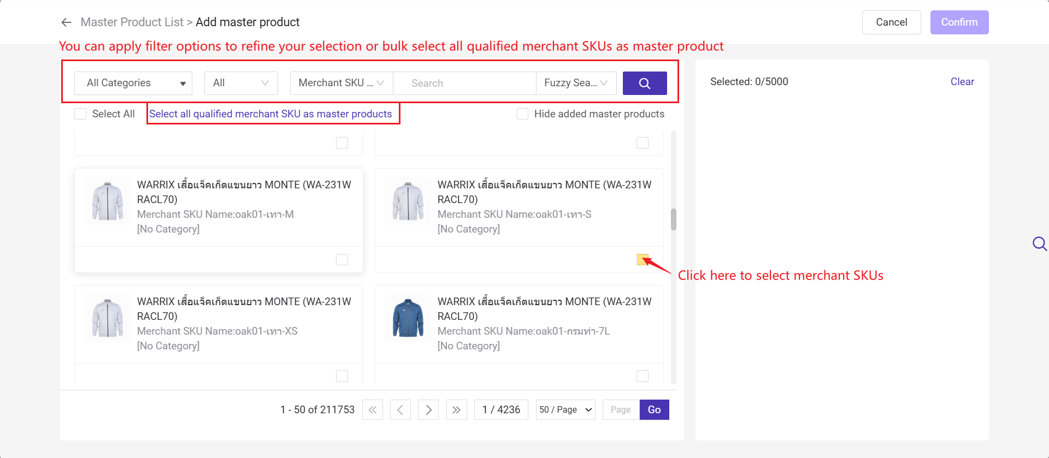Click Merchant SKU Name:oak01-เทา-S text
Image resolution: width=1049 pixels, height=458 pixels.
pyautogui.click(x=514, y=215)
